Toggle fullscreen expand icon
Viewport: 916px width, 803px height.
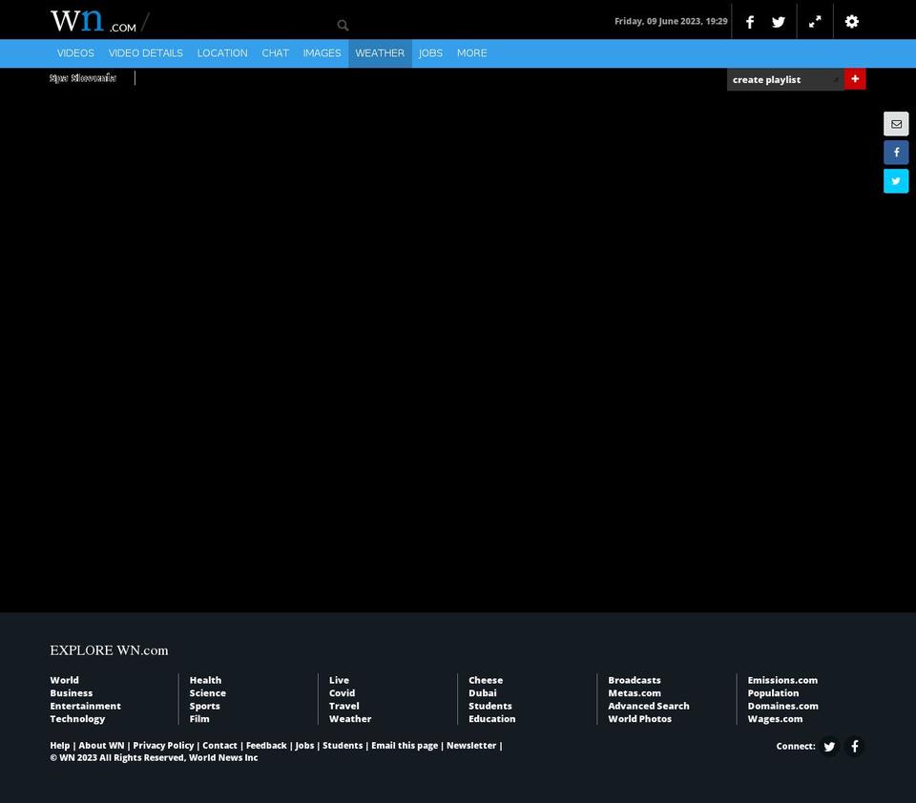coord(815,22)
